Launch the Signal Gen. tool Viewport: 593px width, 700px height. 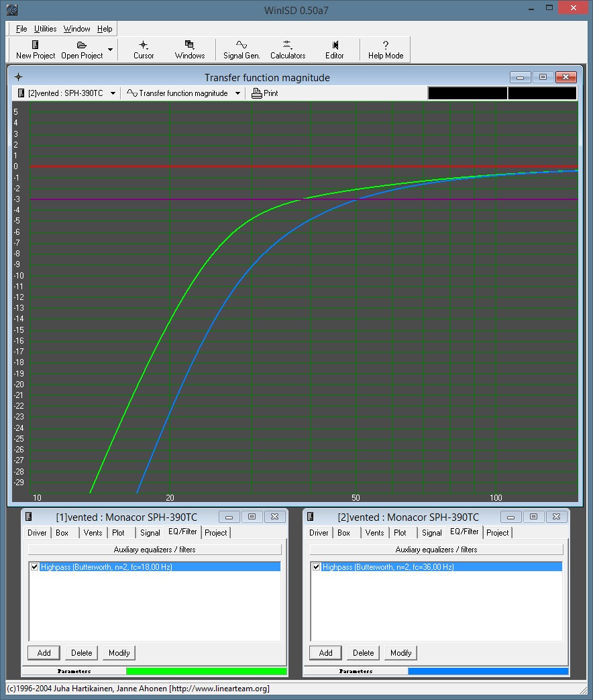241,45
